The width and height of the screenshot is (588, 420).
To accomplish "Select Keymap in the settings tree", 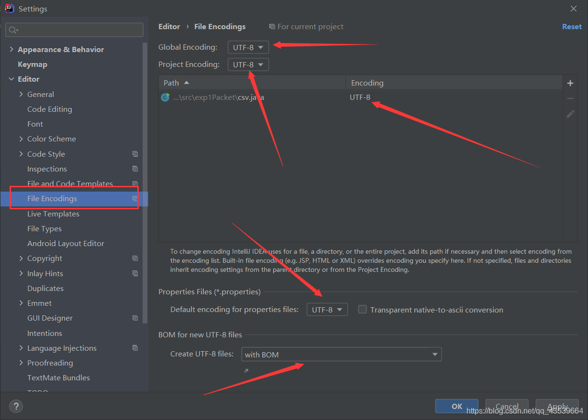I will coord(33,64).
